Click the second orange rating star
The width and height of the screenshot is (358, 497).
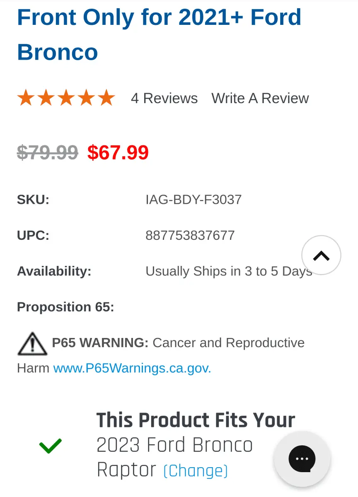coord(46,98)
